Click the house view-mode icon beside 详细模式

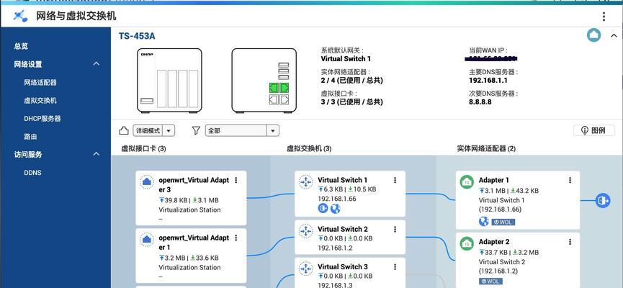[x=124, y=130]
